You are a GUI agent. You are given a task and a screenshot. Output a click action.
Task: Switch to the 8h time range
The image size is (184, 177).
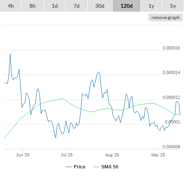click(x=33, y=6)
